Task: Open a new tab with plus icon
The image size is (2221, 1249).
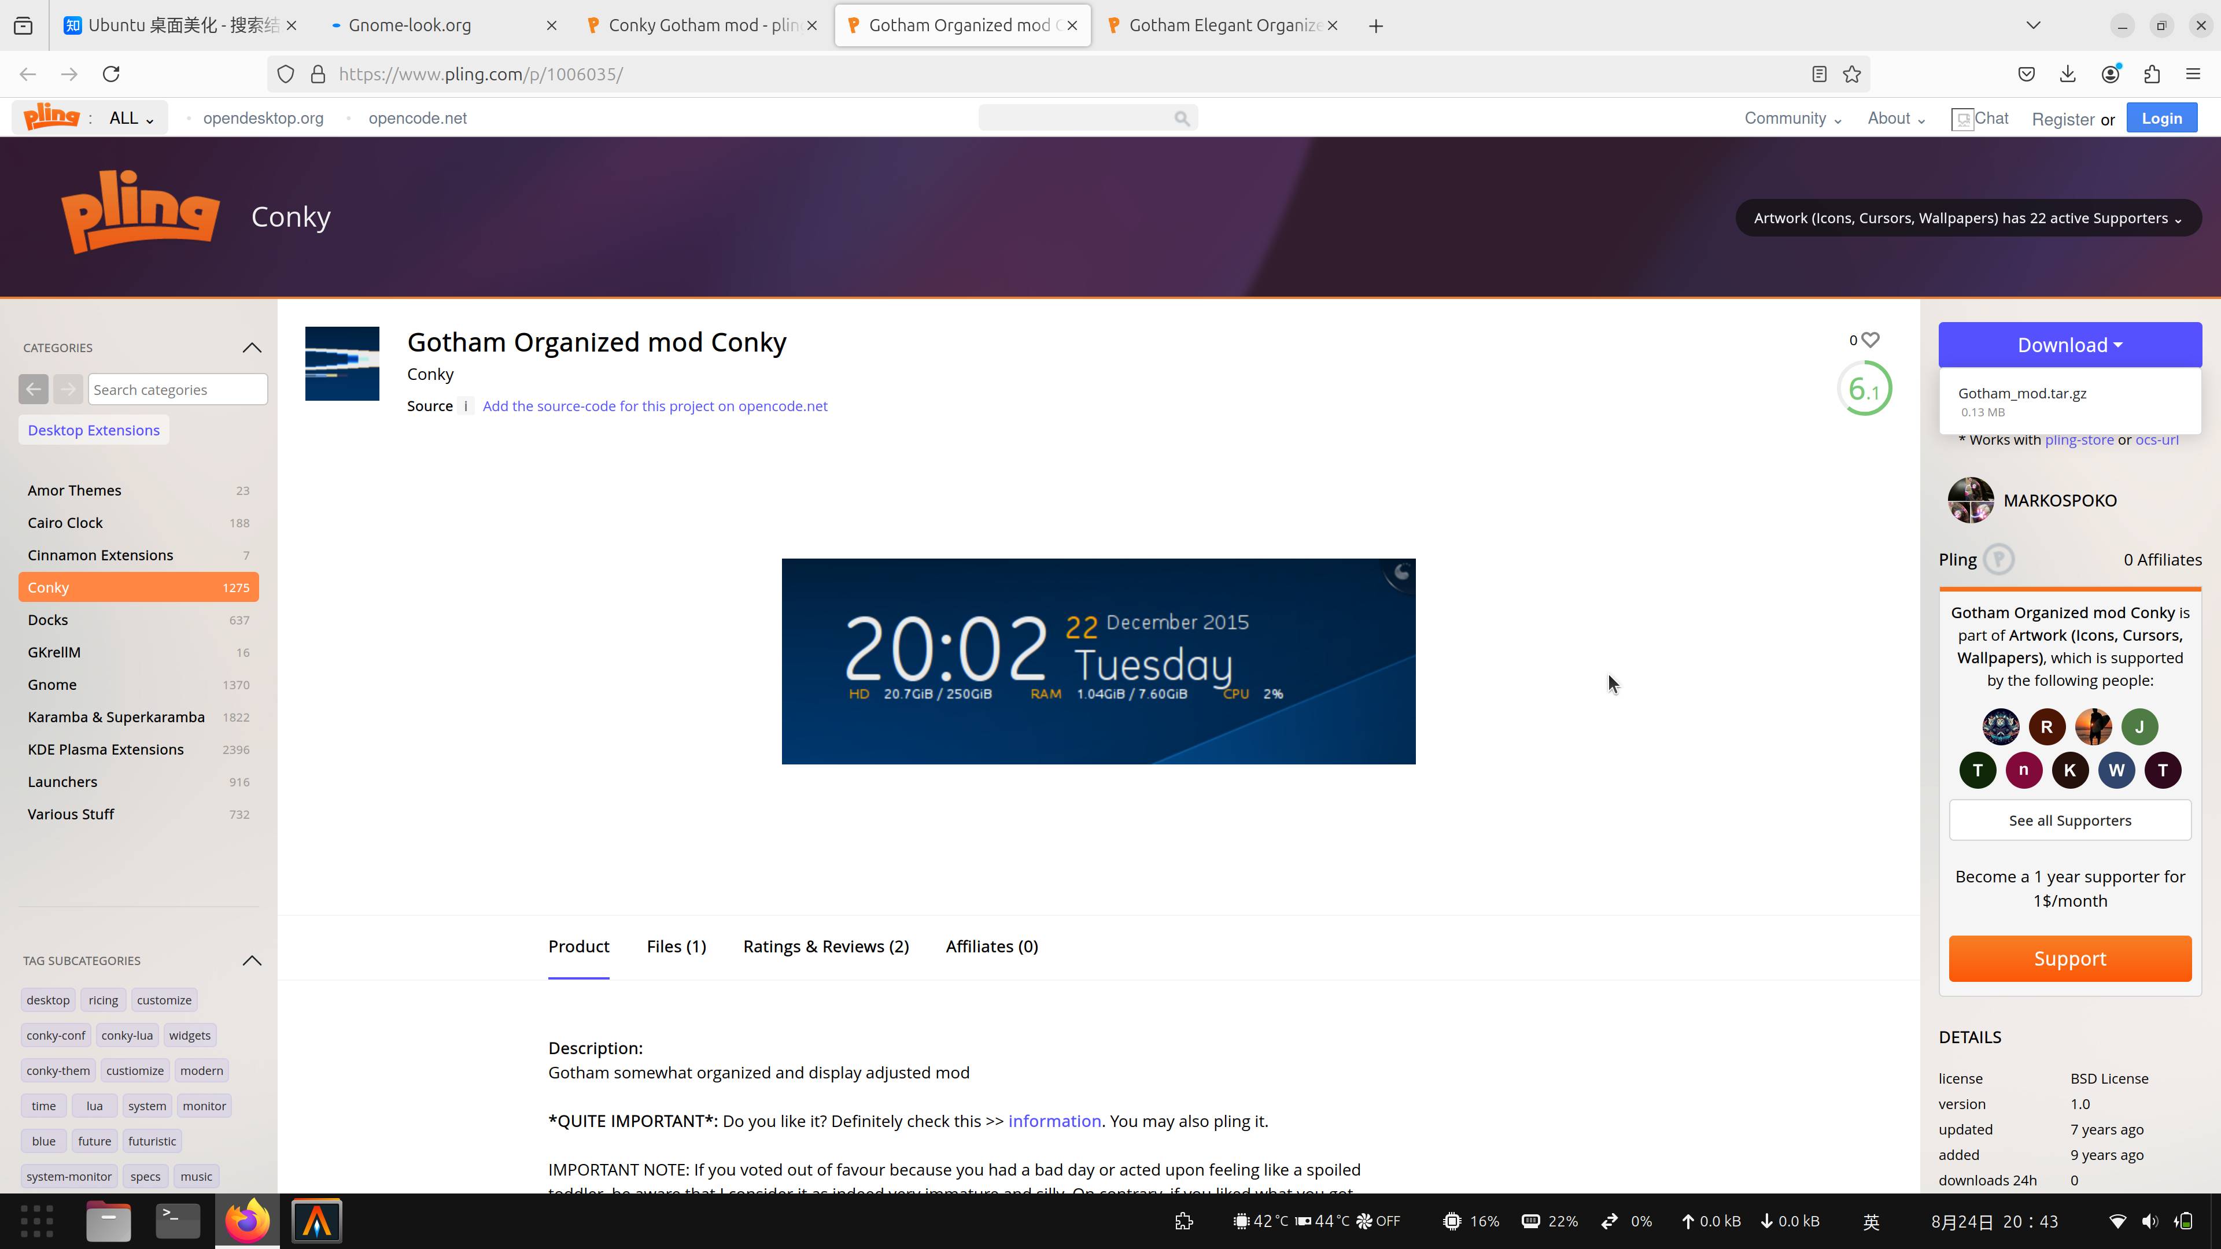Action: click(x=1376, y=26)
